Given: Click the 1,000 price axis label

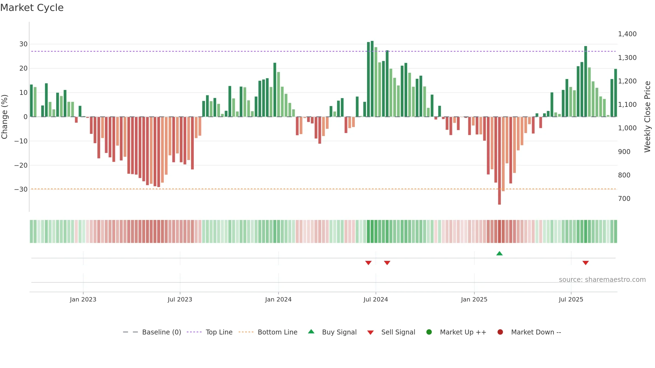Looking at the screenshot, I should click(627, 128).
